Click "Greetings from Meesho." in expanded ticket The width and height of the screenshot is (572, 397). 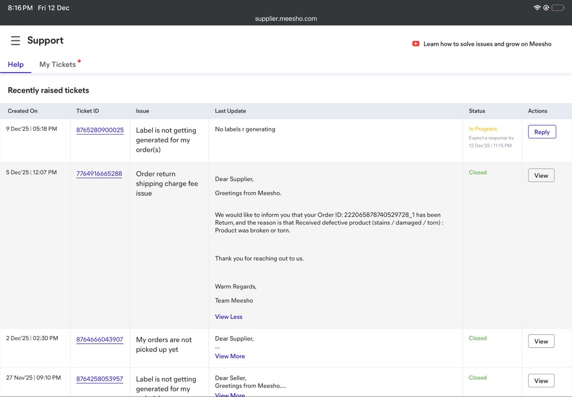pos(248,193)
